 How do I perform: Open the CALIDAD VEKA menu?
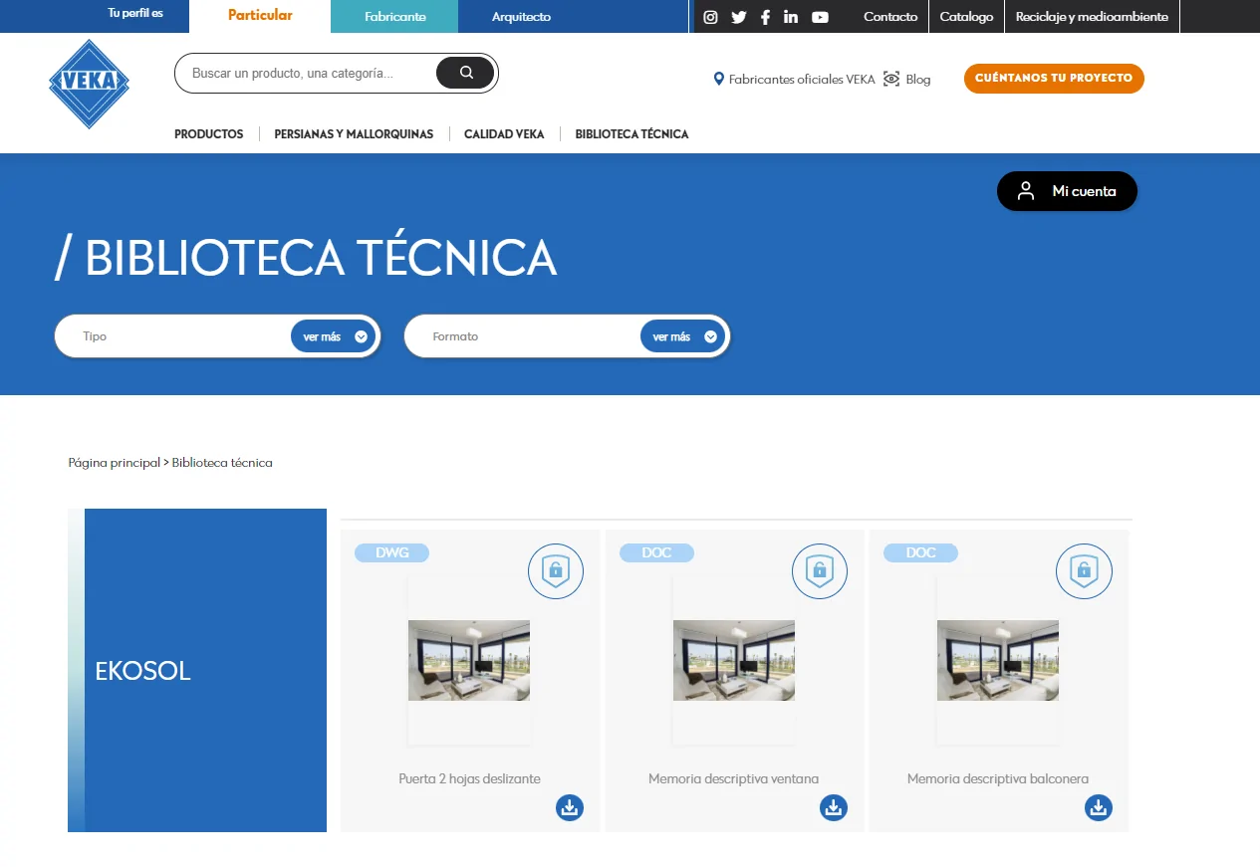click(x=504, y=134)
